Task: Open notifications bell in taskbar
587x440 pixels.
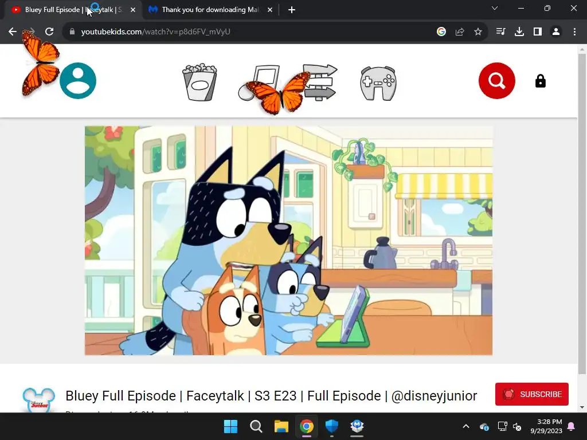Action: (572, 426)
